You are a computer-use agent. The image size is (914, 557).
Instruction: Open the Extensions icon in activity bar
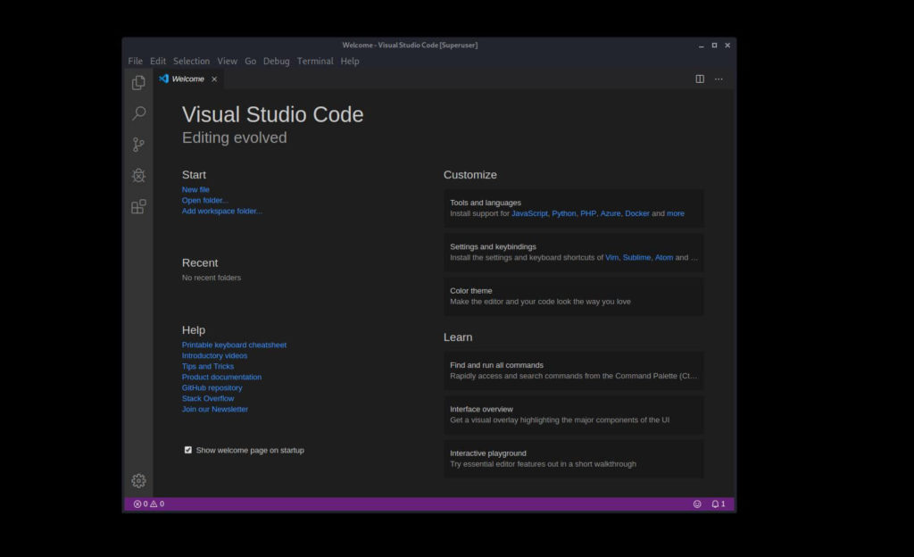pyautogui.click(x=138, y=206)
